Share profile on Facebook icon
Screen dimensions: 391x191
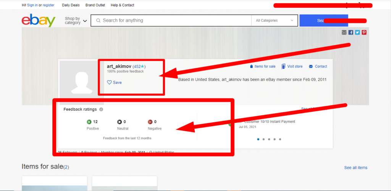click(x=351, y=32)
